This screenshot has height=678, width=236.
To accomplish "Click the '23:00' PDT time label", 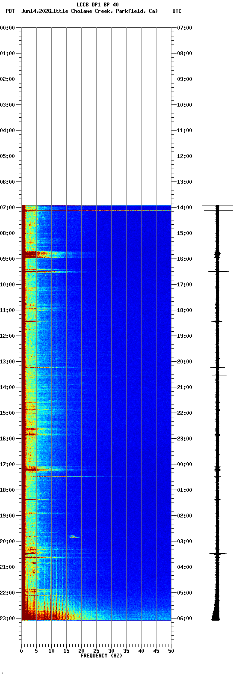I will (8, 619).
